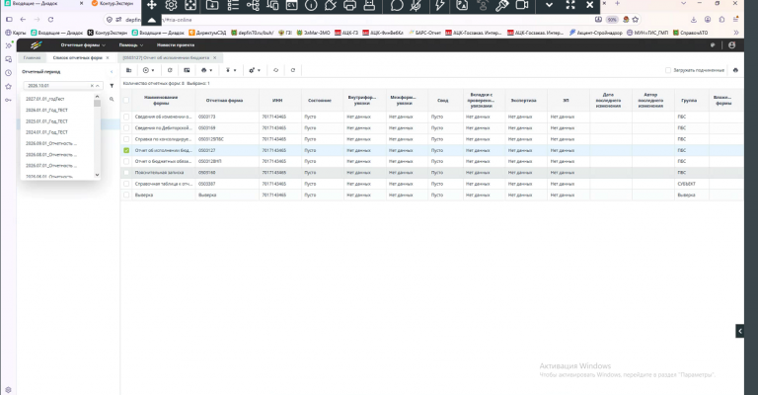Image resolution: width=758 pixels, height=395 pixels.
Task: Collapse the period 2026.10.01 combo box arrow
Action: (x=98, y=86)
